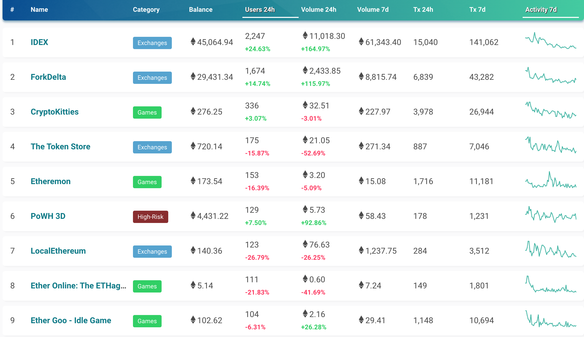Click Ethereum icon beside 720.14 balance

(193, 146)
